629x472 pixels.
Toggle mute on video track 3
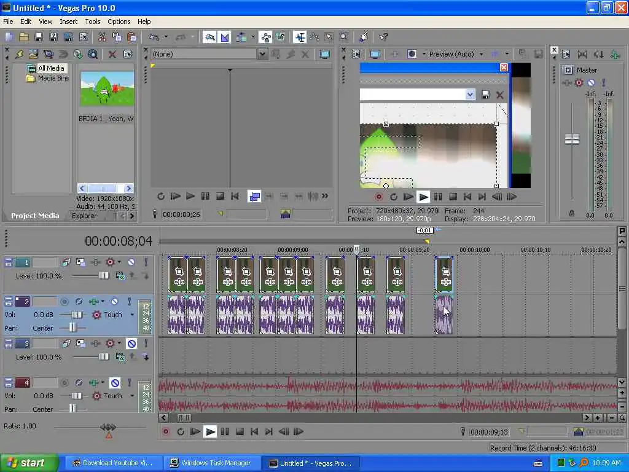coord(131,344)
